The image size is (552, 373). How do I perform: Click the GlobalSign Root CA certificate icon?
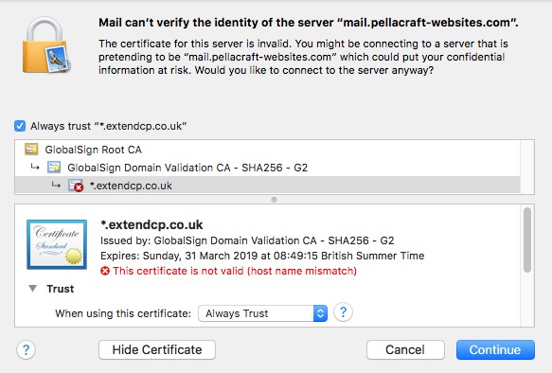[31, 150]
